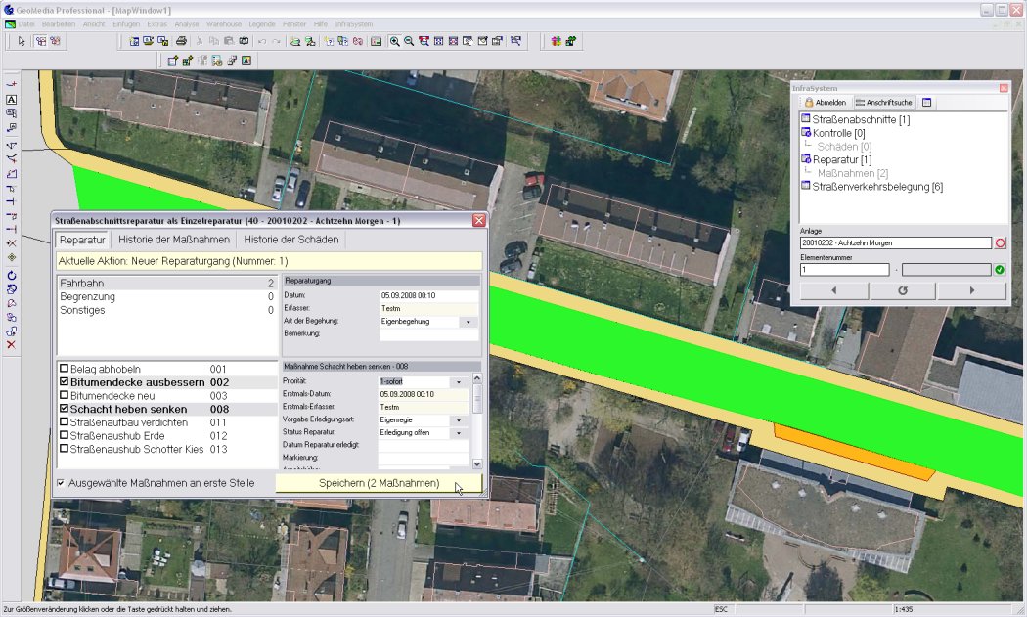Select the arrow pointer select tool

(x=22, y=42)
